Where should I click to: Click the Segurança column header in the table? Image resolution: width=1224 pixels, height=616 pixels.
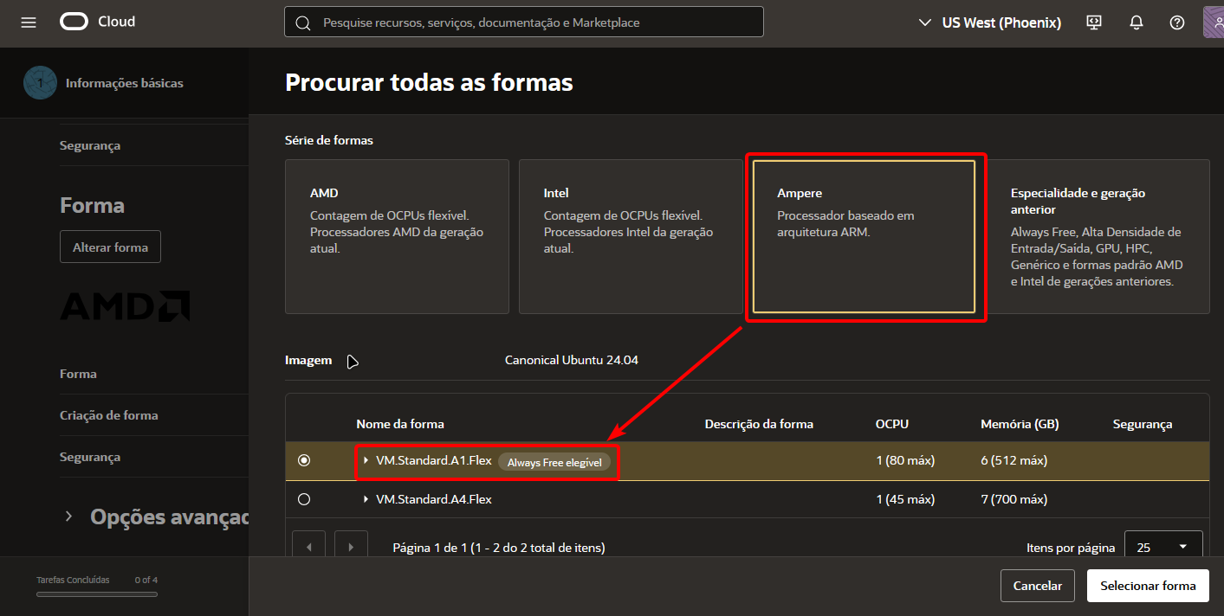pyautogui.click(x=1143, y=424)
